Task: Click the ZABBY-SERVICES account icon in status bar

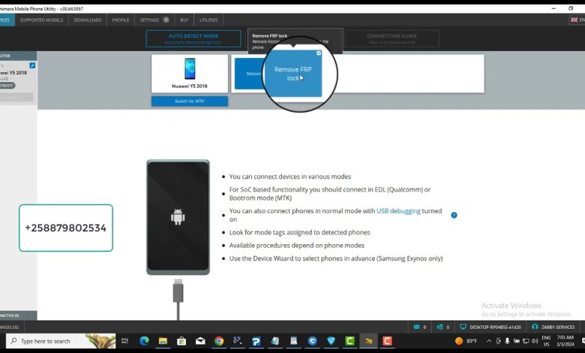Action: (535, 327)
